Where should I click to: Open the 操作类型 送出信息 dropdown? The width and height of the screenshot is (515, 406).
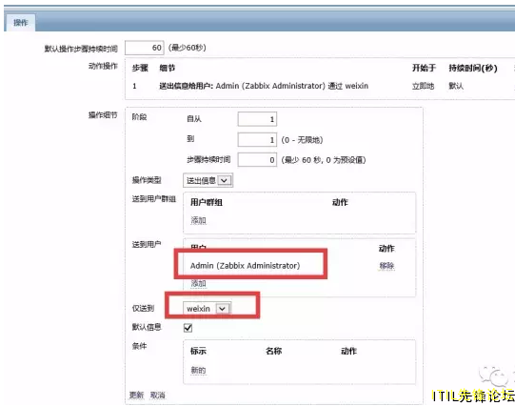pos(208,180)
